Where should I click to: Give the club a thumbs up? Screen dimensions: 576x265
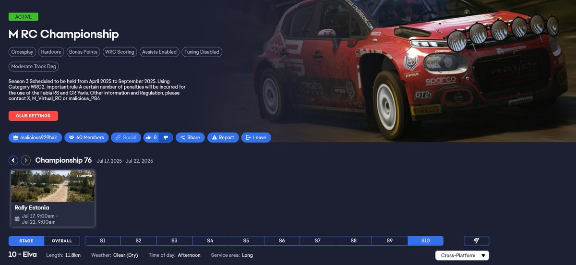(150, 137)
